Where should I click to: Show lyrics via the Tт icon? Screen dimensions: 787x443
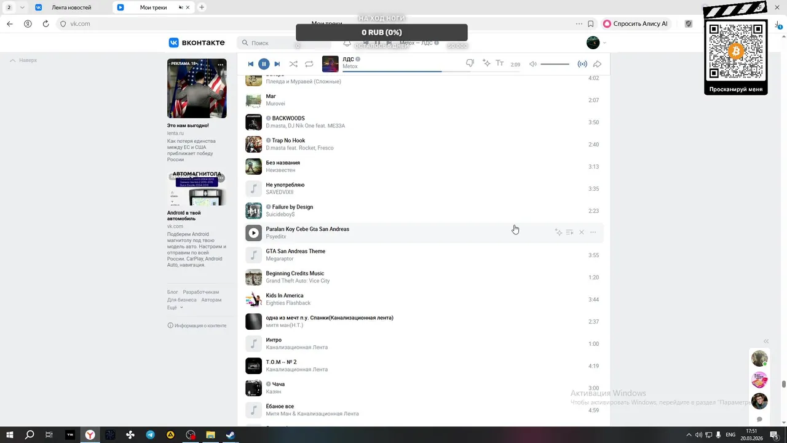click(500, 63)
